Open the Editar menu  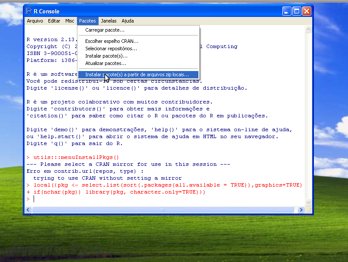pos(54,21)
